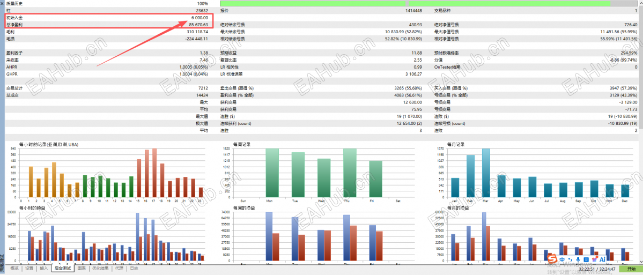Click the 柱 value 23632
This screenshot has height=275, width=643.
click(x=202, y=11)
